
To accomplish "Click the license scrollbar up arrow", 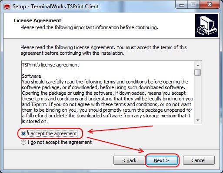I will coord(198,65).
